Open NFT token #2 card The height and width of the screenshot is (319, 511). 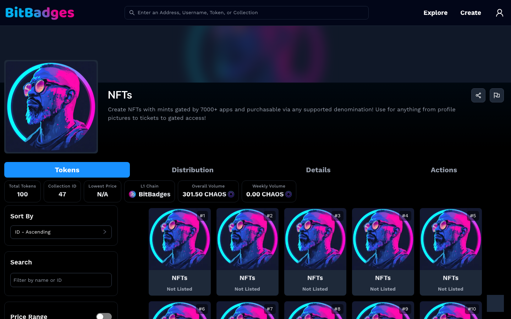point(247,252)
